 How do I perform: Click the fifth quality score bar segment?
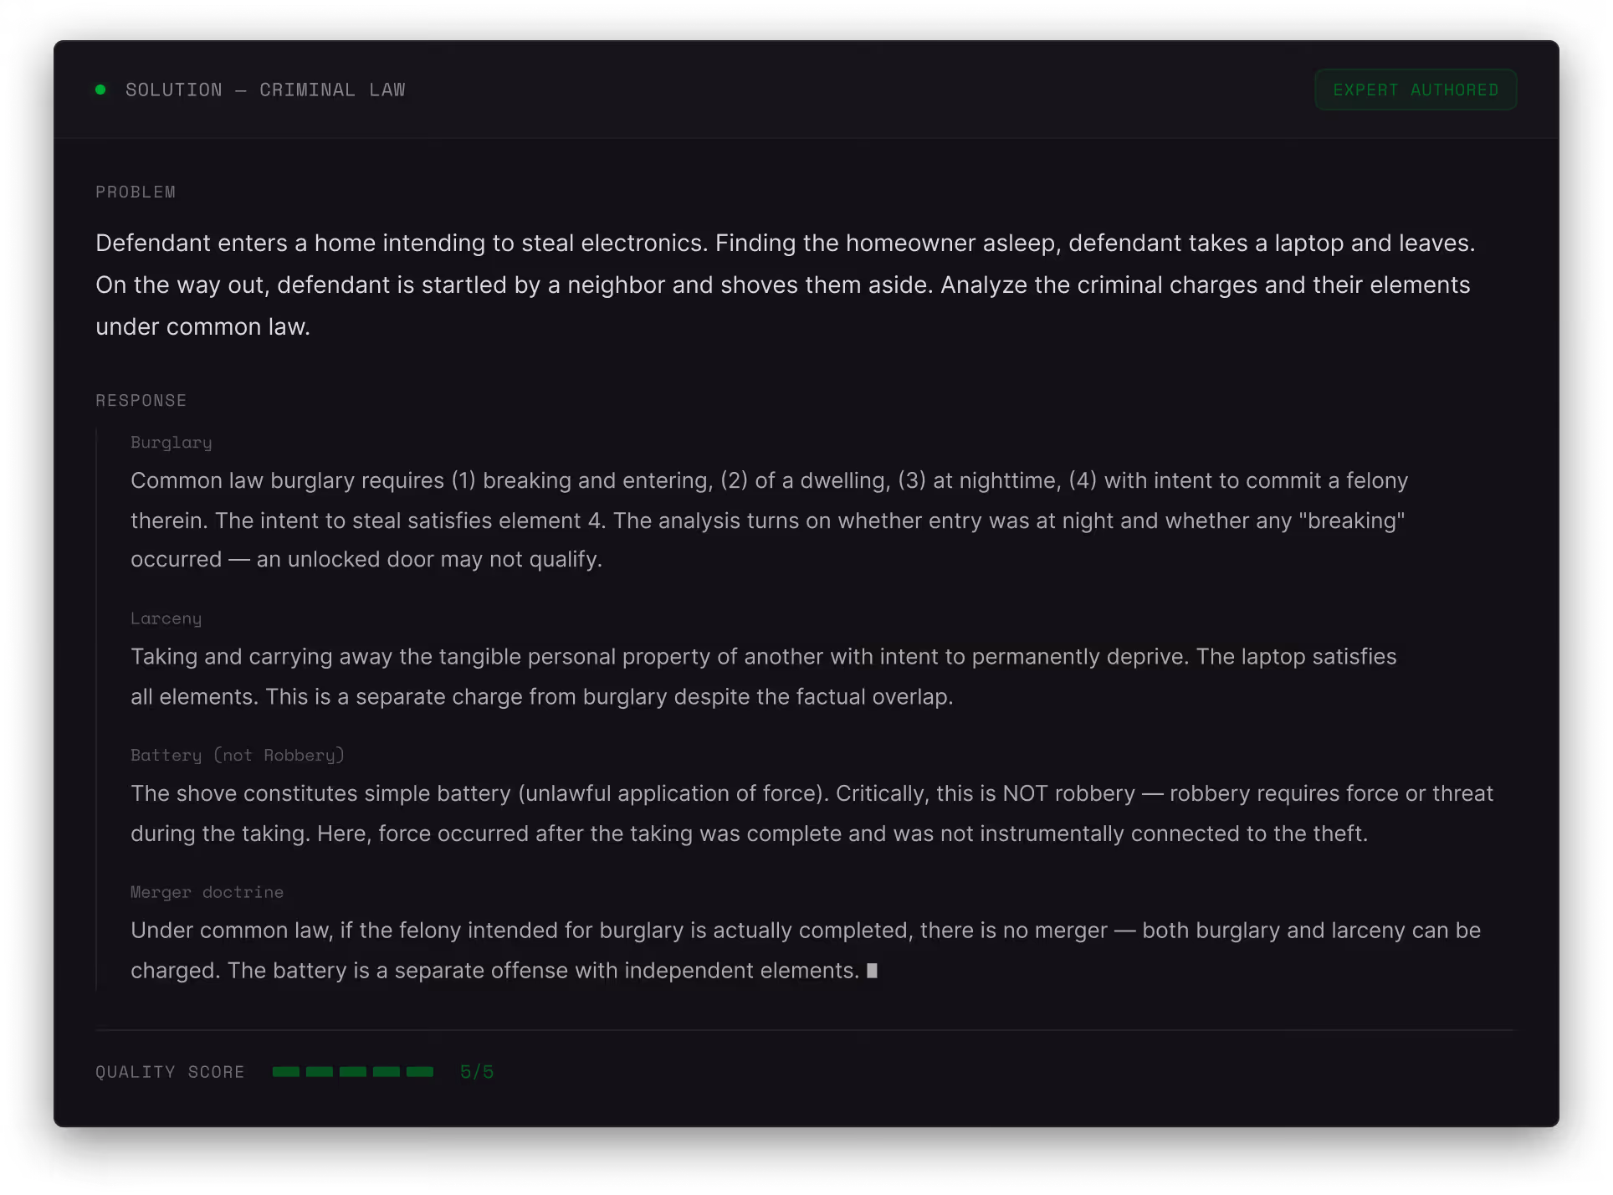pyautogui.click(x=419, y=1071)
